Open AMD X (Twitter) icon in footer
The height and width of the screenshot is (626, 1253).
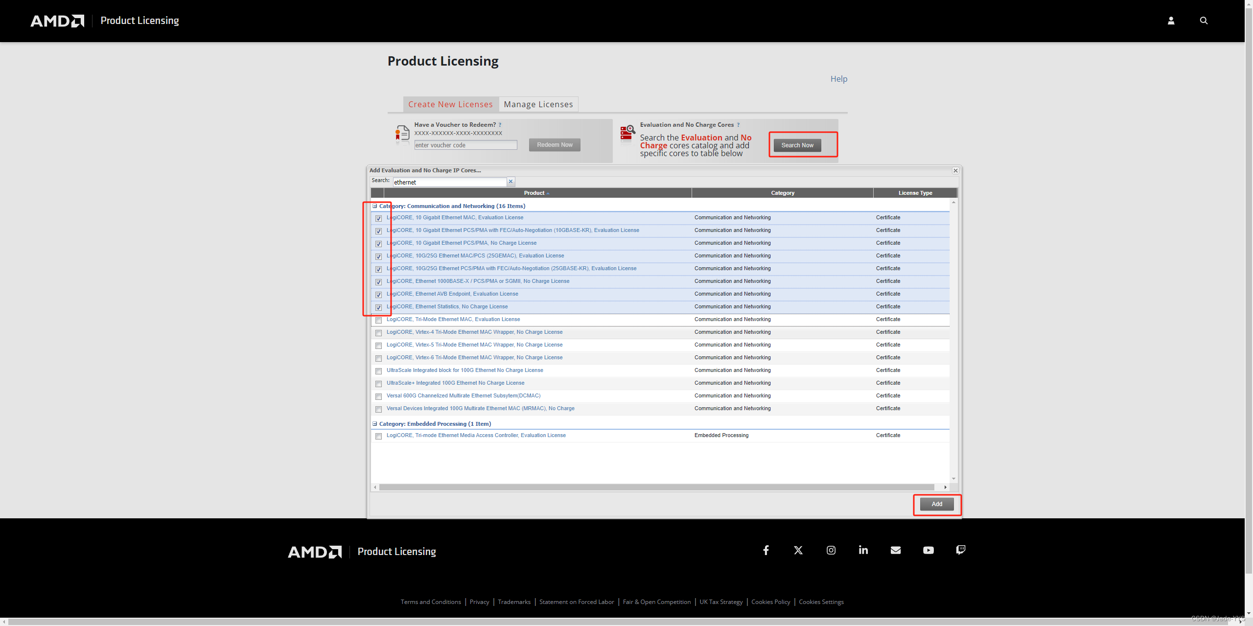tap(798, 550)
